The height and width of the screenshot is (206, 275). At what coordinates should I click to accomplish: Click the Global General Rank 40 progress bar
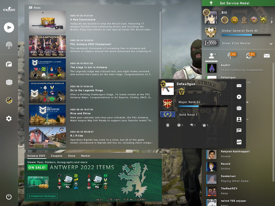click(x=246, y=35)
